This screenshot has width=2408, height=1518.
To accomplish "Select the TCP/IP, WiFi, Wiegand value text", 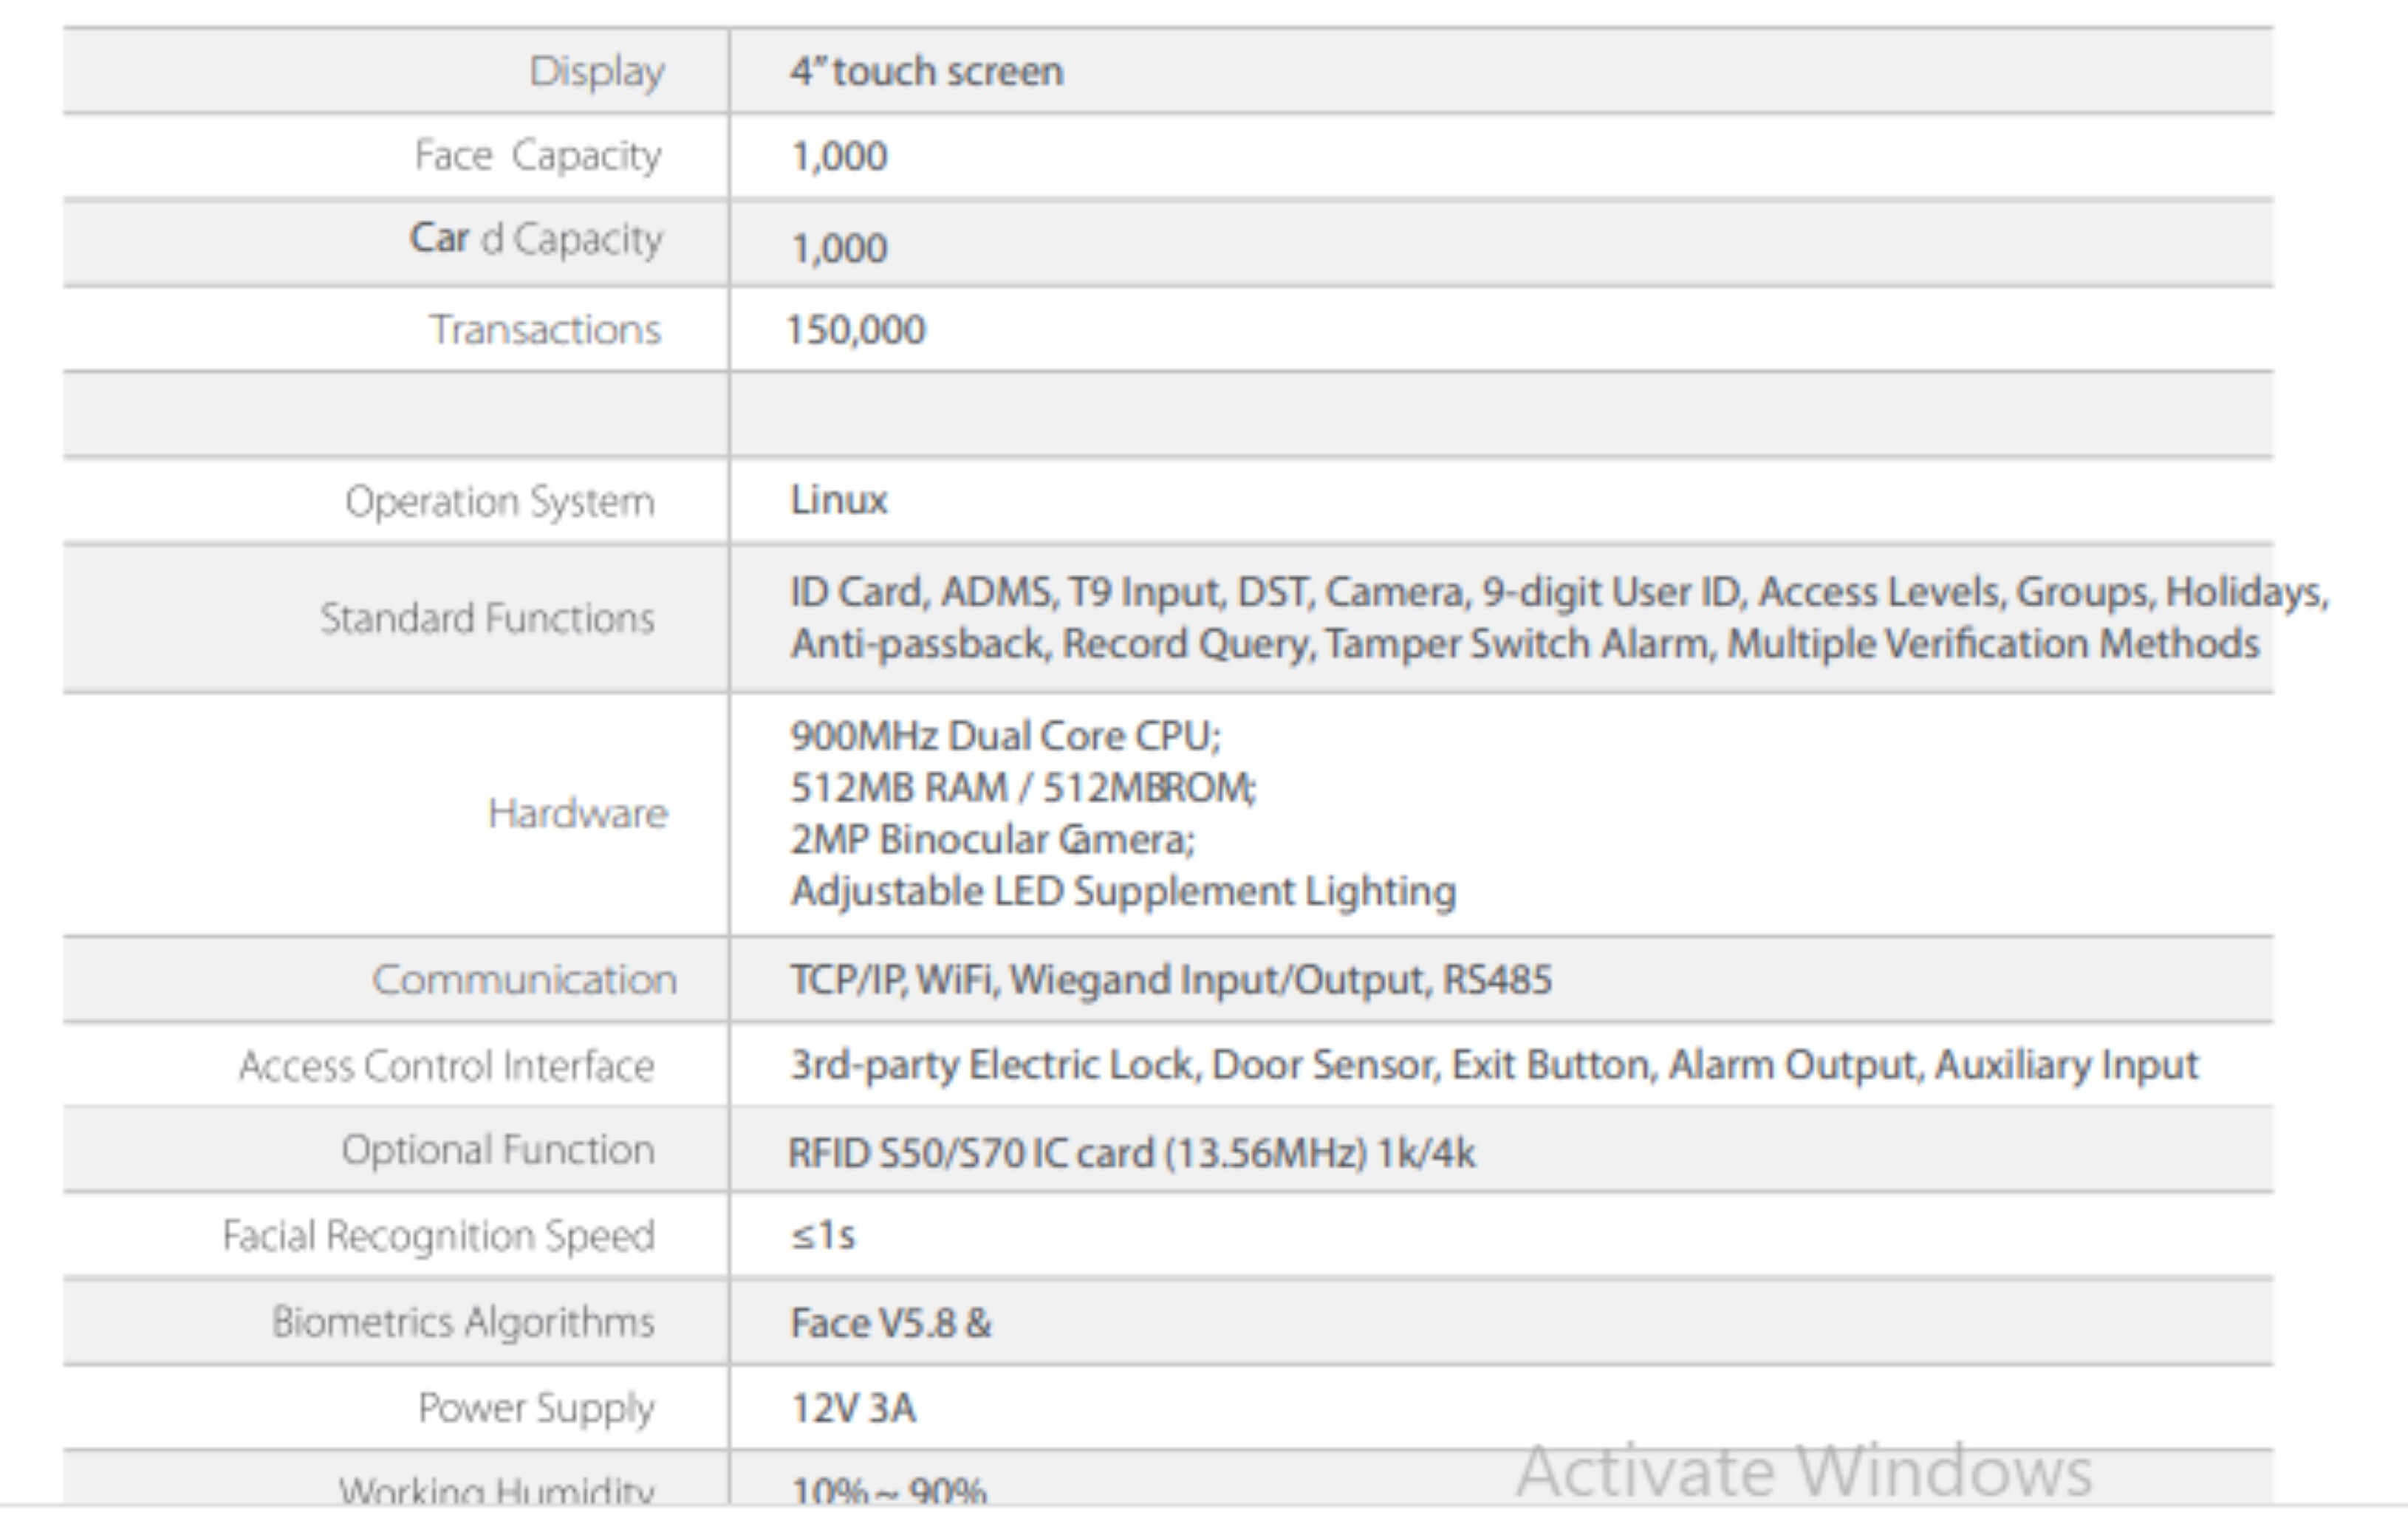I will click(x=1170, y=980).
